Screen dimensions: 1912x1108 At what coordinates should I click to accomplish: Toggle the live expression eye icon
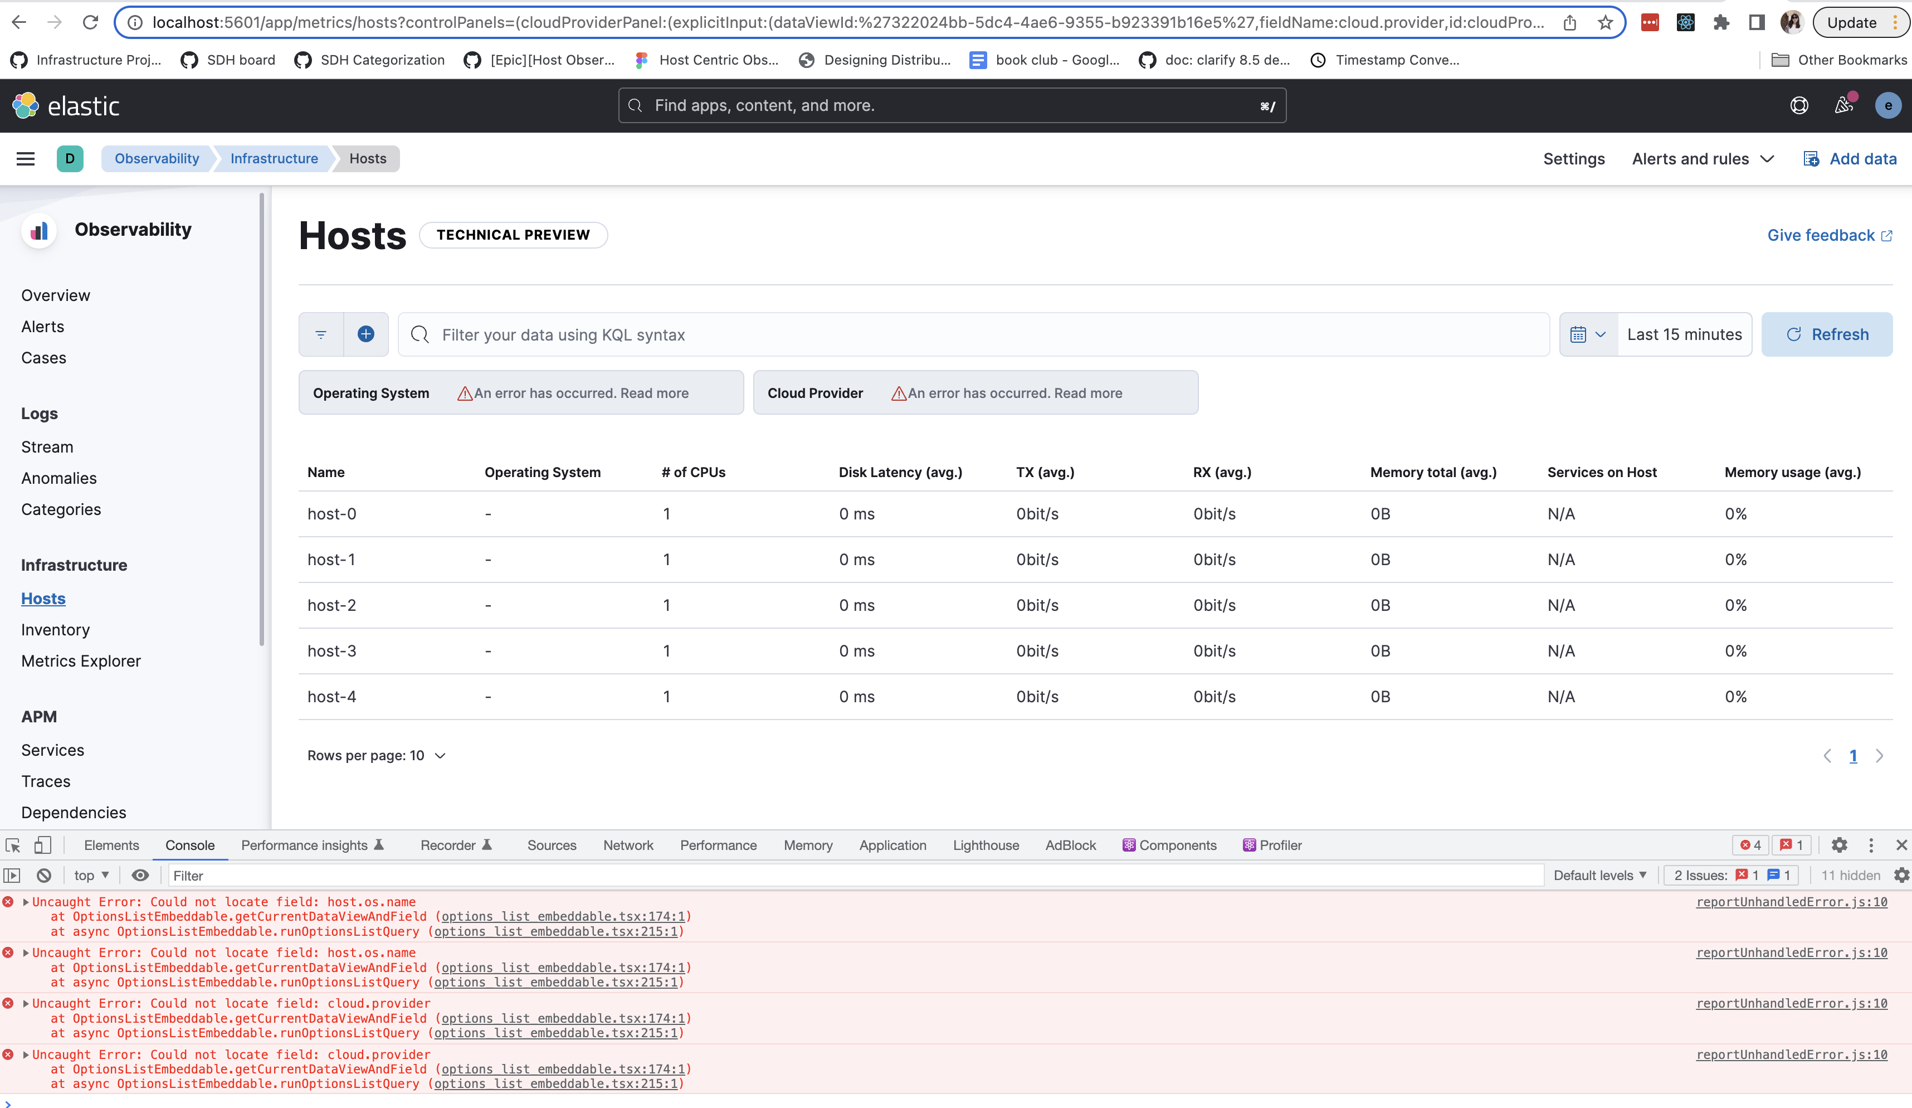point(140,875)
